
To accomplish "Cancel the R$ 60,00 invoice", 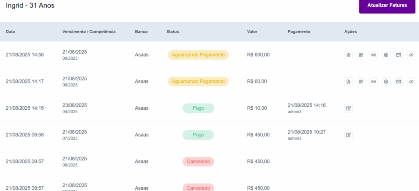I will (386, 82).
